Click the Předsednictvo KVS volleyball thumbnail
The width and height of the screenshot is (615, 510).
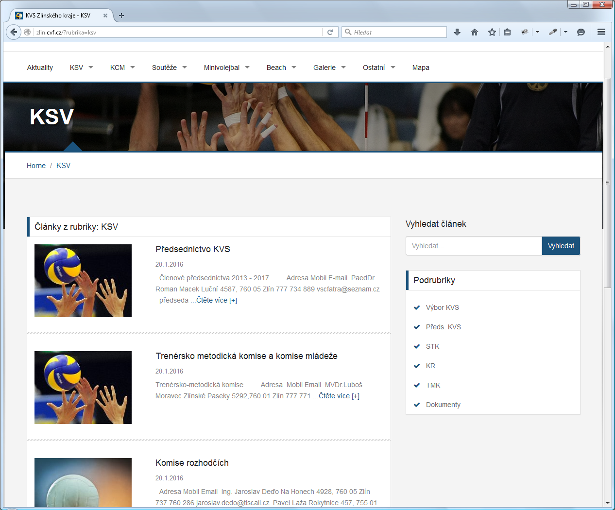[83, 281]
